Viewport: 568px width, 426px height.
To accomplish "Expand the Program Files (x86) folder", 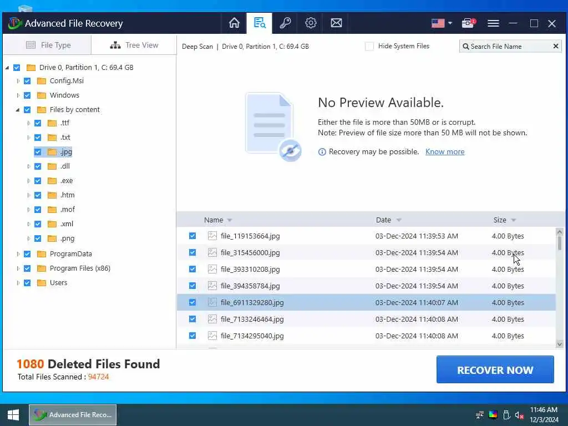I will 18,268.
